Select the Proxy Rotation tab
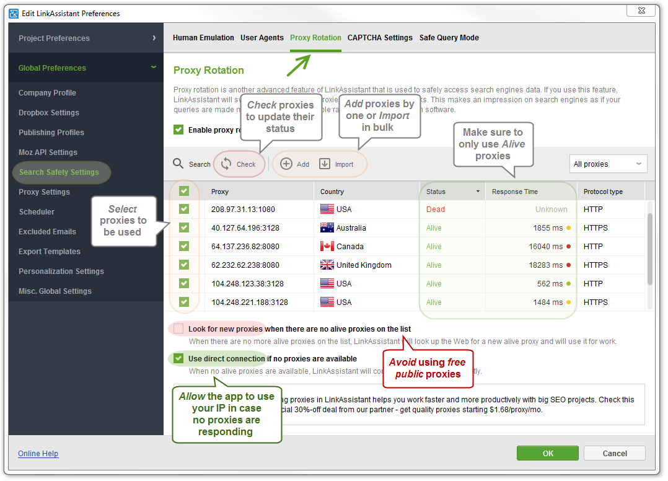This screenshot has height=481, width=668. coord(315,37)
